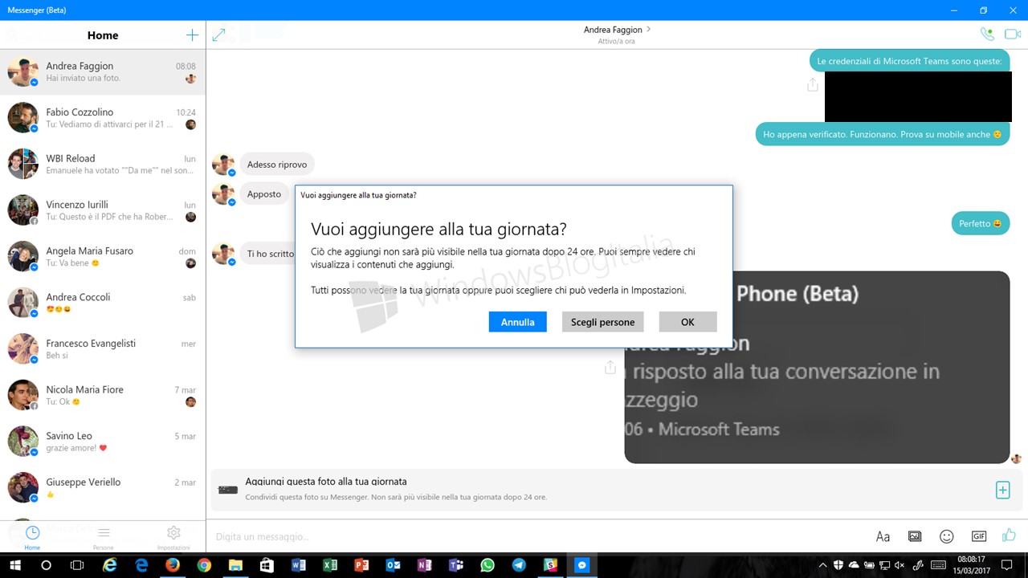Open conversation with Vincenzo Iurilli
Screen dimensions: 1028x578
point(103,210)
